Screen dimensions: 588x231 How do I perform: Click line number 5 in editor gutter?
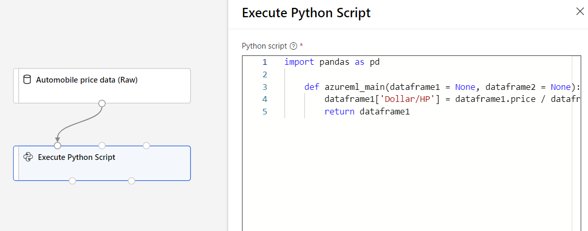point(264,111)
